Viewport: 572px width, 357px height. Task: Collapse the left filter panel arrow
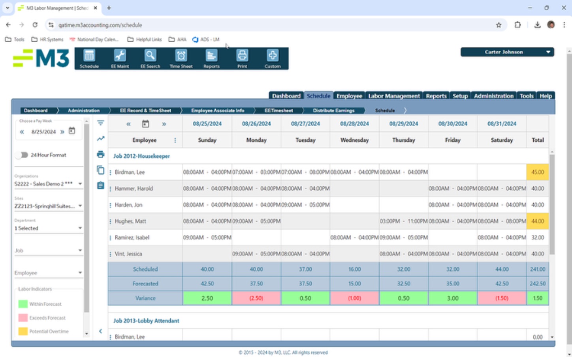(x=100, y=331)
